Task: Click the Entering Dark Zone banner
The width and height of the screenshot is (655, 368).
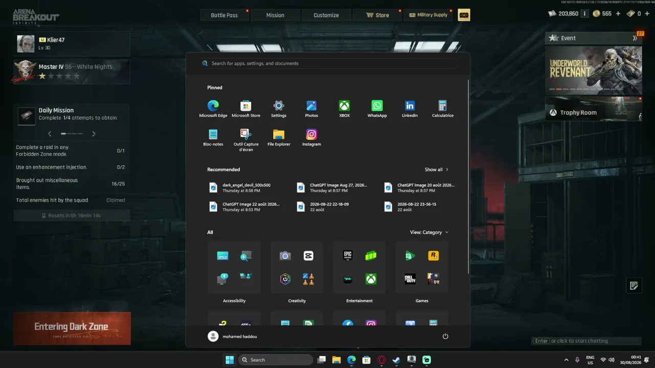Action: pyautogui.click(x=72, y=328)
